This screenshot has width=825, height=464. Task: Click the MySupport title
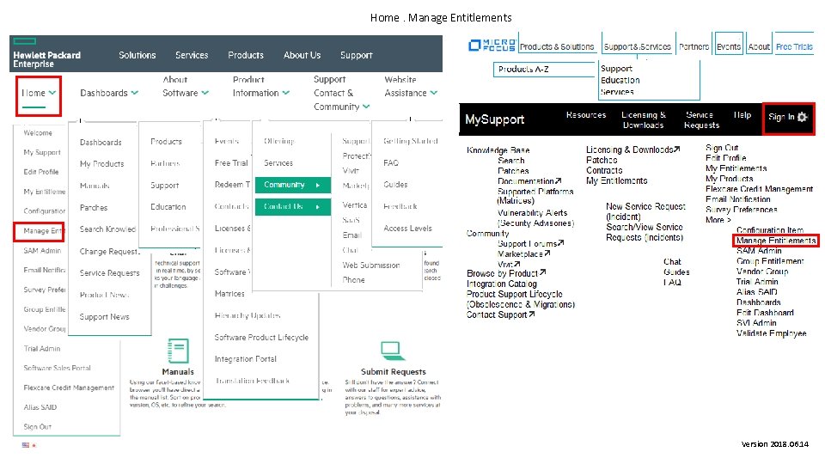495,119
